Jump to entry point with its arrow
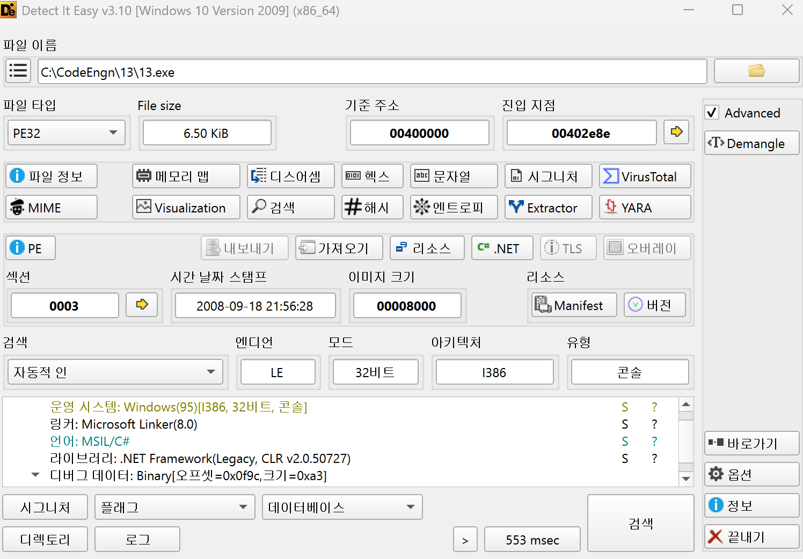803x559 pixels. pyautogui.click(x=676, y=132)
